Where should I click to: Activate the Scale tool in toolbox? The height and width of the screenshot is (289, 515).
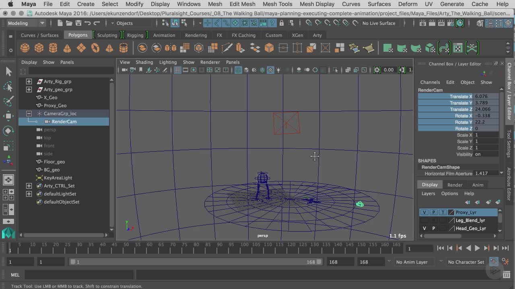coord(8,146)
